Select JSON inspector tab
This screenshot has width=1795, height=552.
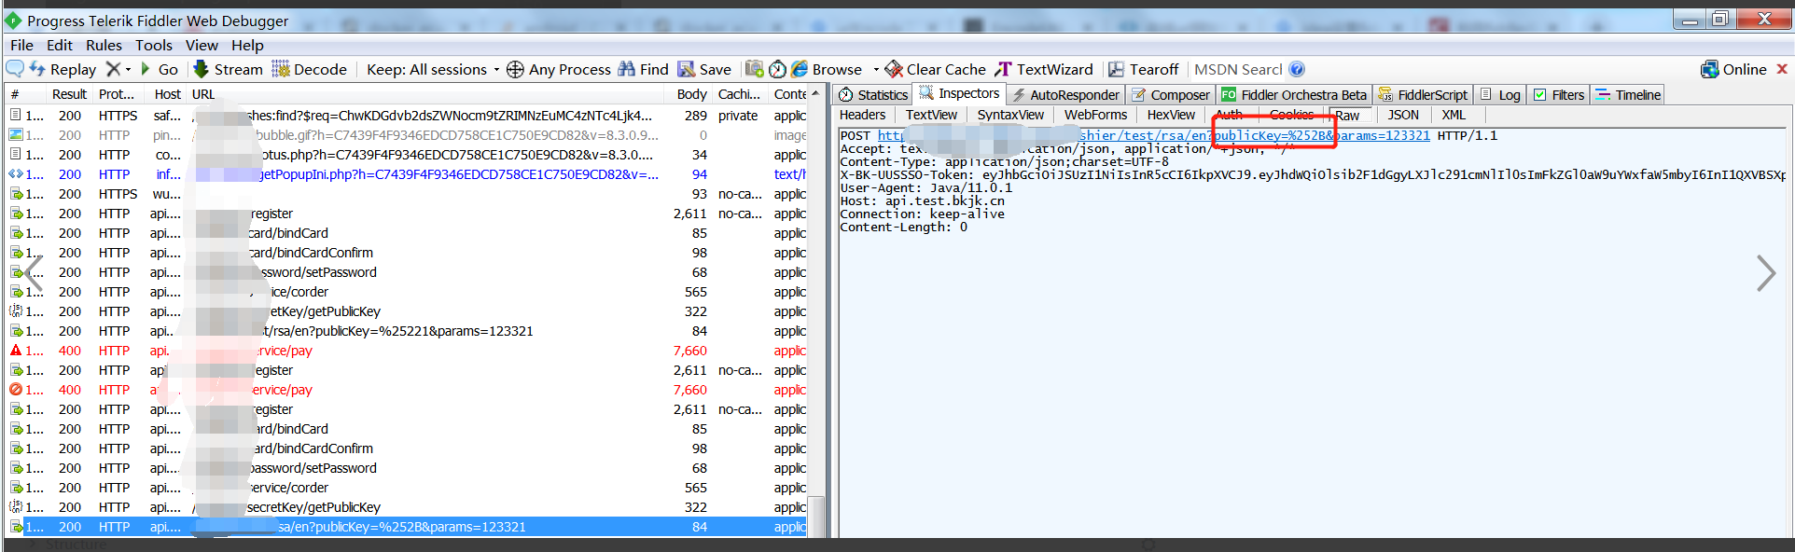[x=1402, y=115]
